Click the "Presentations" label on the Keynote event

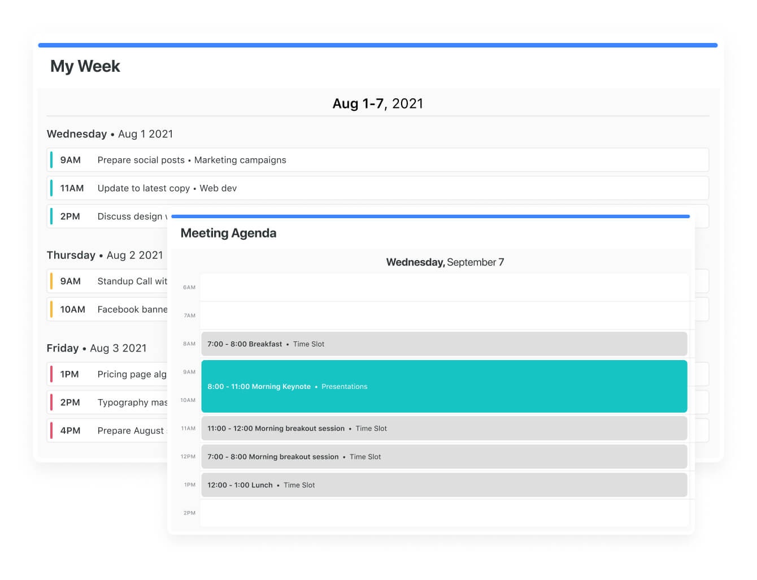pyautogui.click(x=344, y=387)
